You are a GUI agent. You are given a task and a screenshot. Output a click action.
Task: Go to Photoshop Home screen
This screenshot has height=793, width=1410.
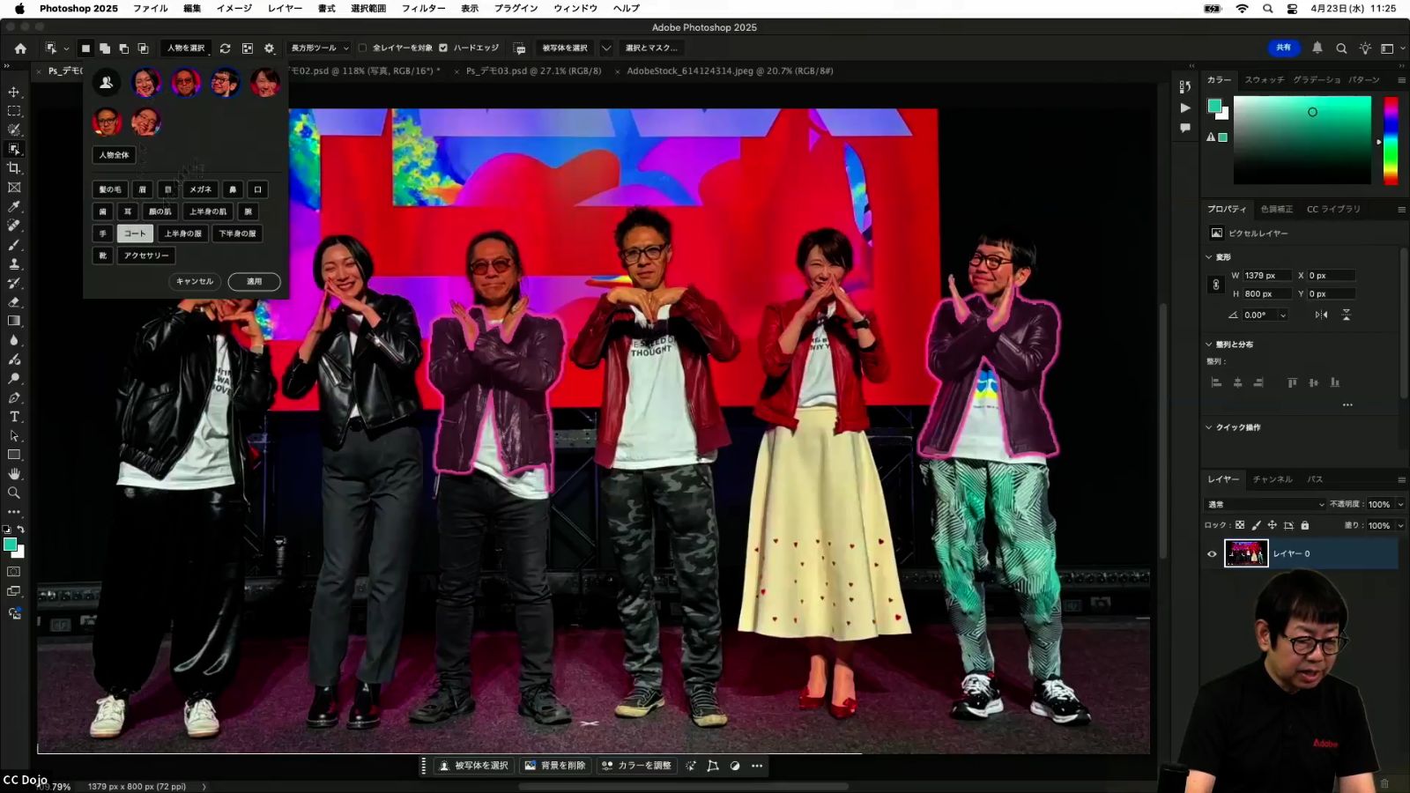click(20, 48)
